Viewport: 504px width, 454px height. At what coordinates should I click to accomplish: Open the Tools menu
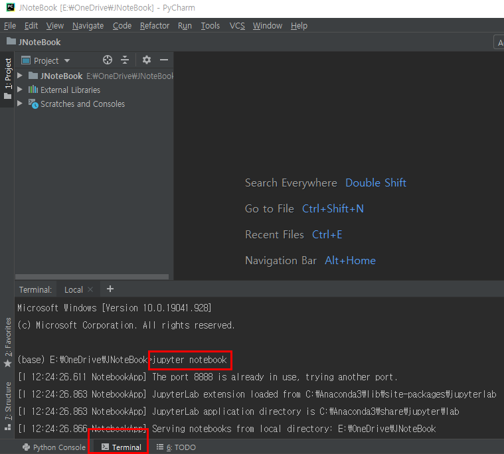point(210,26)
